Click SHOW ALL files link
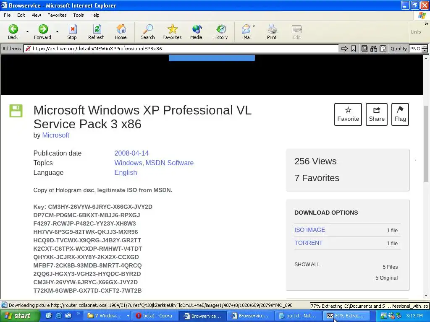Image resolution: width=430 pixels, height=322 pixels. [307, 265]
